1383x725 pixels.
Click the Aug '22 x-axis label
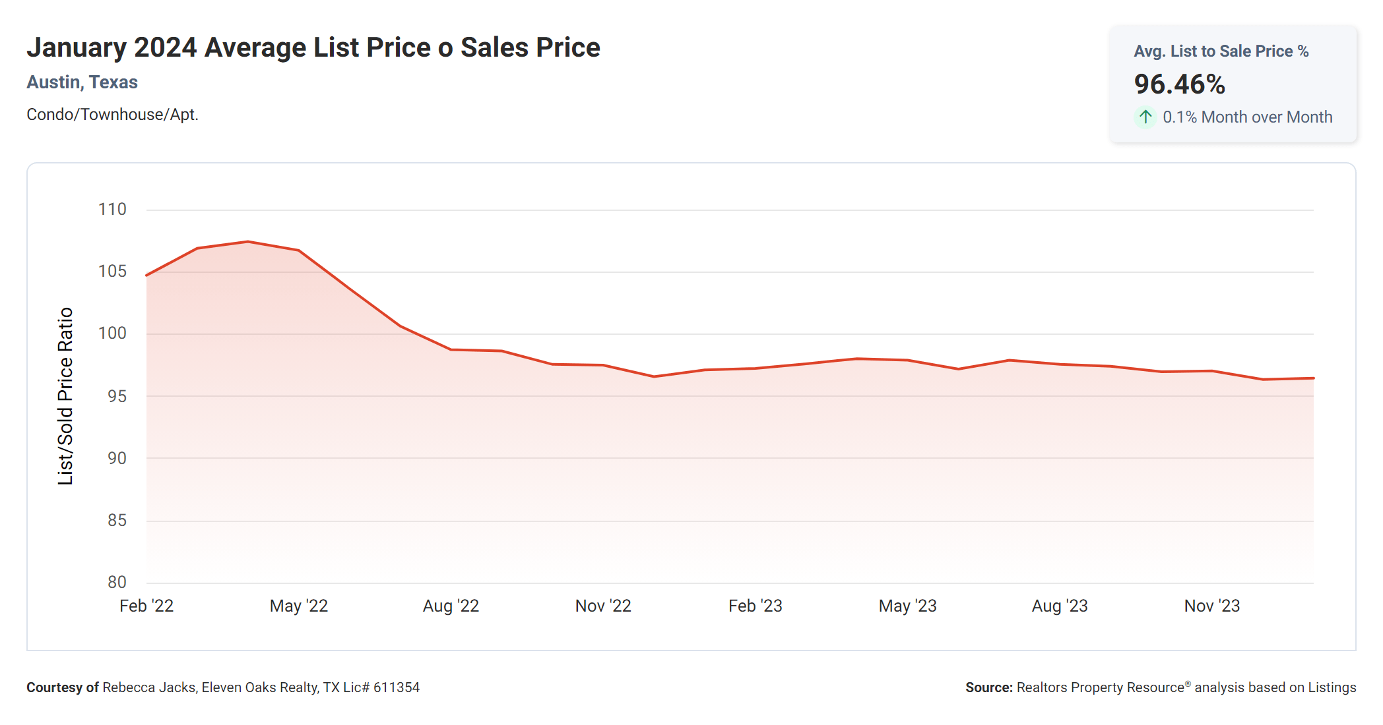click(x=451, y=606)
